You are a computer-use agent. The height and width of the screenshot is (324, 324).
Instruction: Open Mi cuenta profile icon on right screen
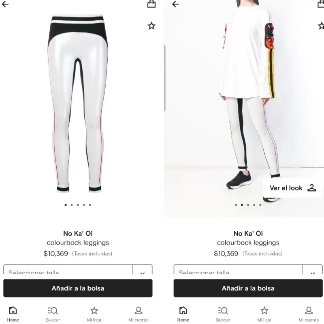[309, 310]
